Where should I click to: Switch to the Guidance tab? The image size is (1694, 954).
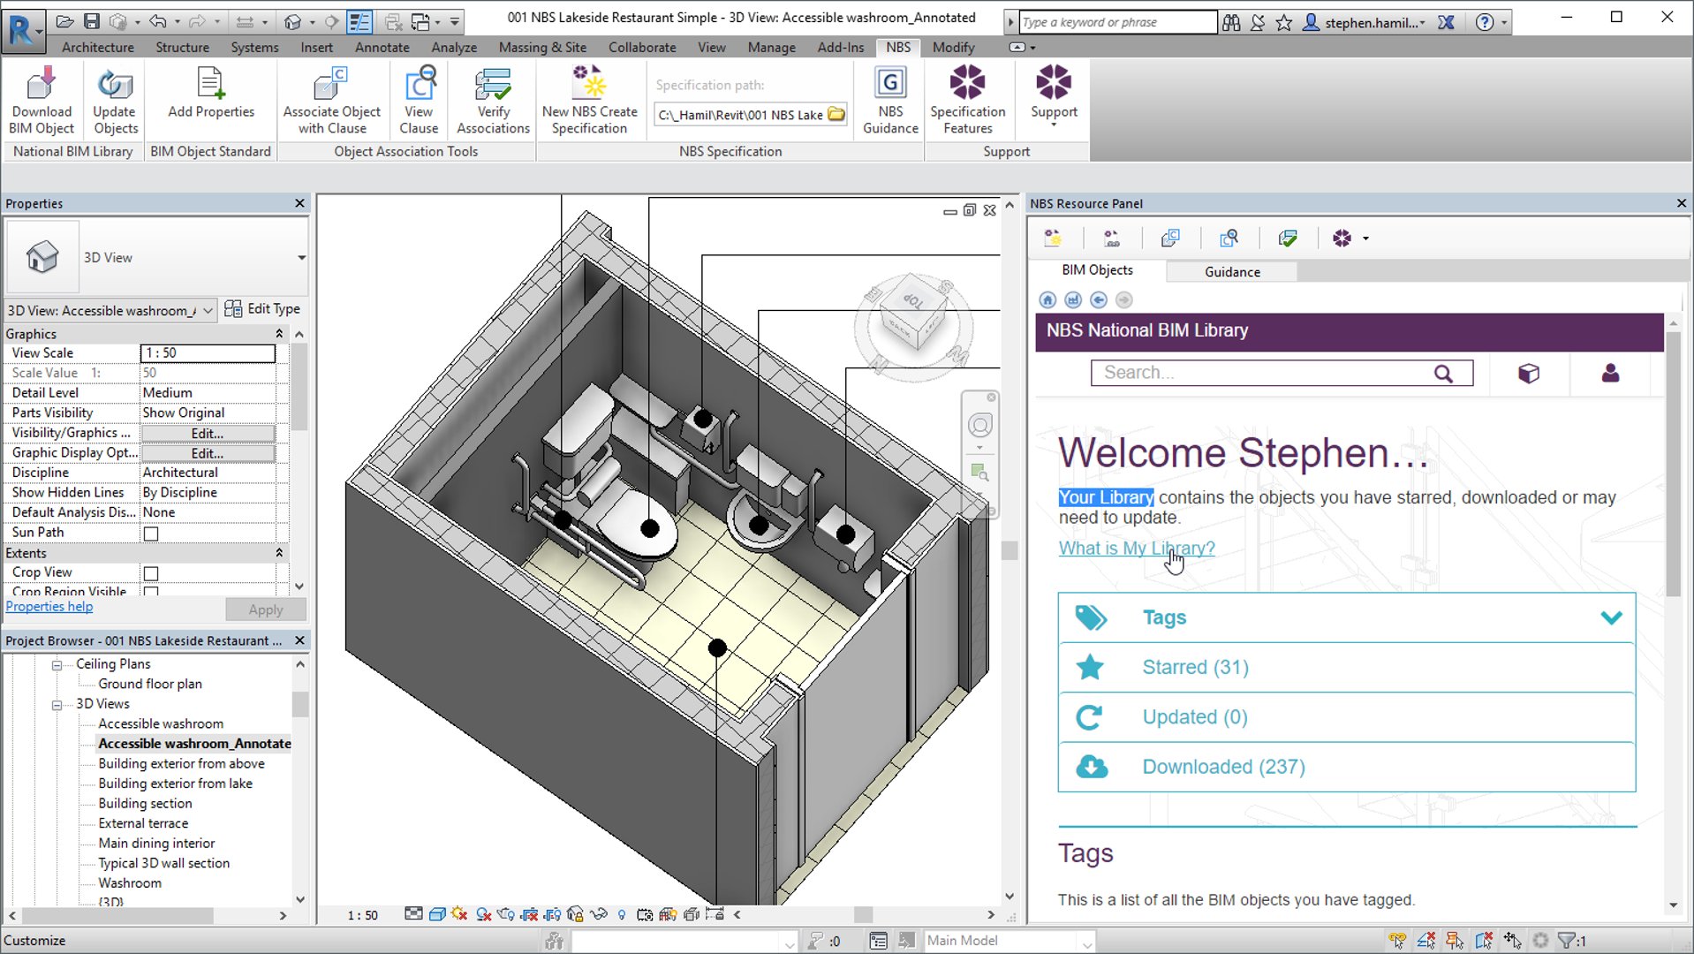point(1231,272)
